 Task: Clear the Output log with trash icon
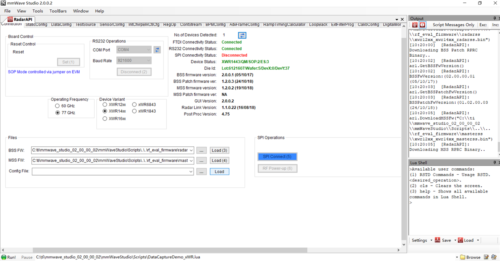pos(415,25)
